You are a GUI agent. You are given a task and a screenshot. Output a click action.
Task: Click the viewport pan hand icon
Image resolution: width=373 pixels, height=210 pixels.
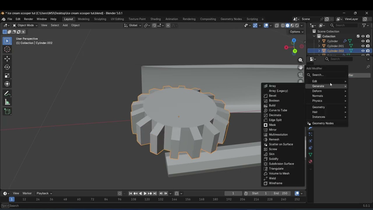tap(300, 67)
